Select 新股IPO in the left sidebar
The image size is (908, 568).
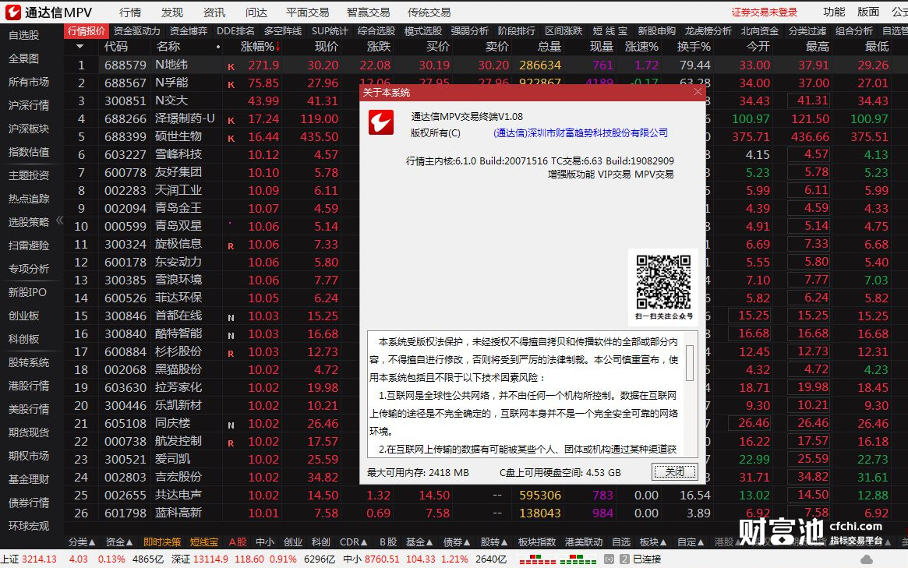27,292
